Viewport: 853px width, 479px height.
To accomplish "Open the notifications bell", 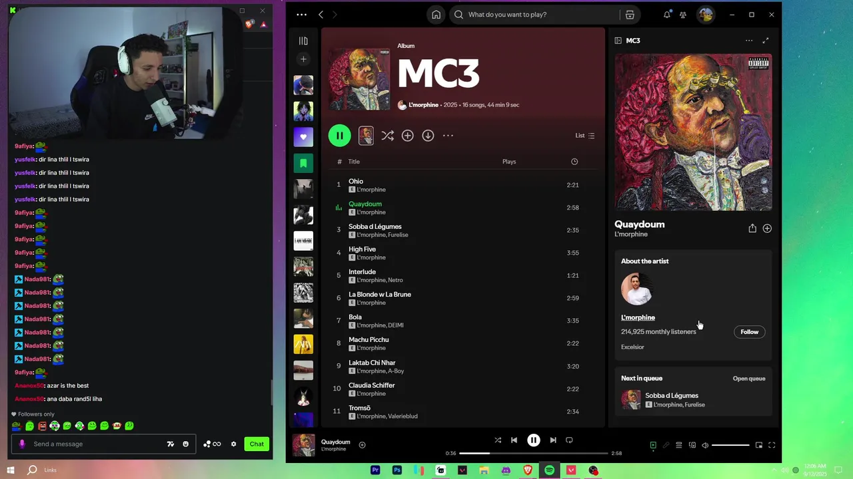I will click(x=666, y=15).
